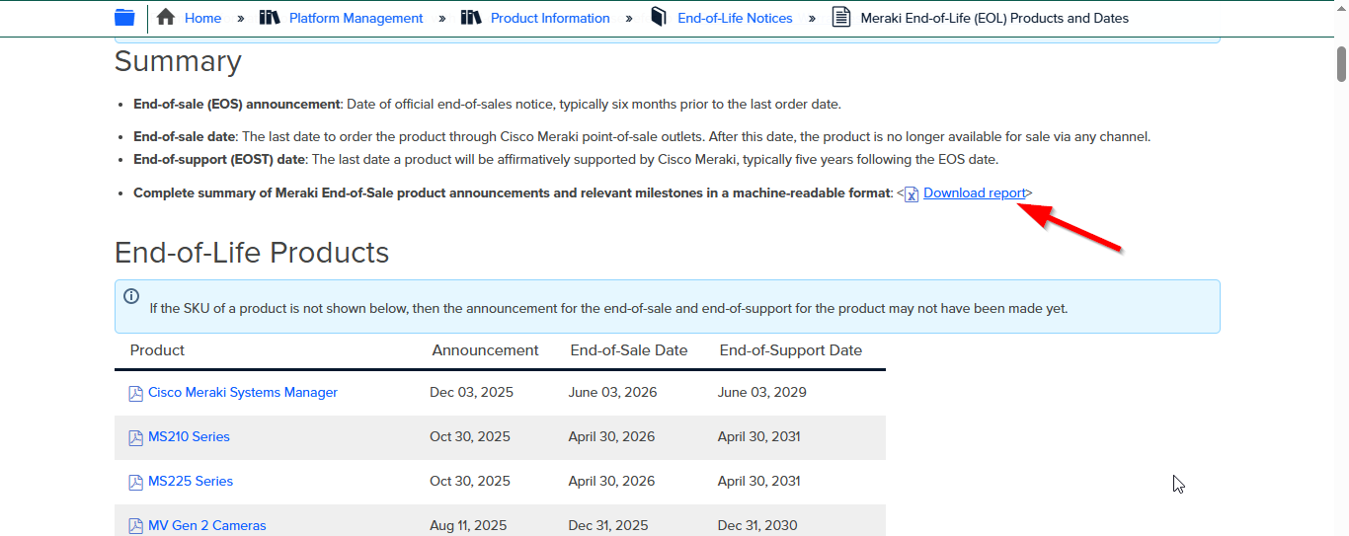
Task: Click the info icon in the blue notice box
Action: click(x=131, y=296)
